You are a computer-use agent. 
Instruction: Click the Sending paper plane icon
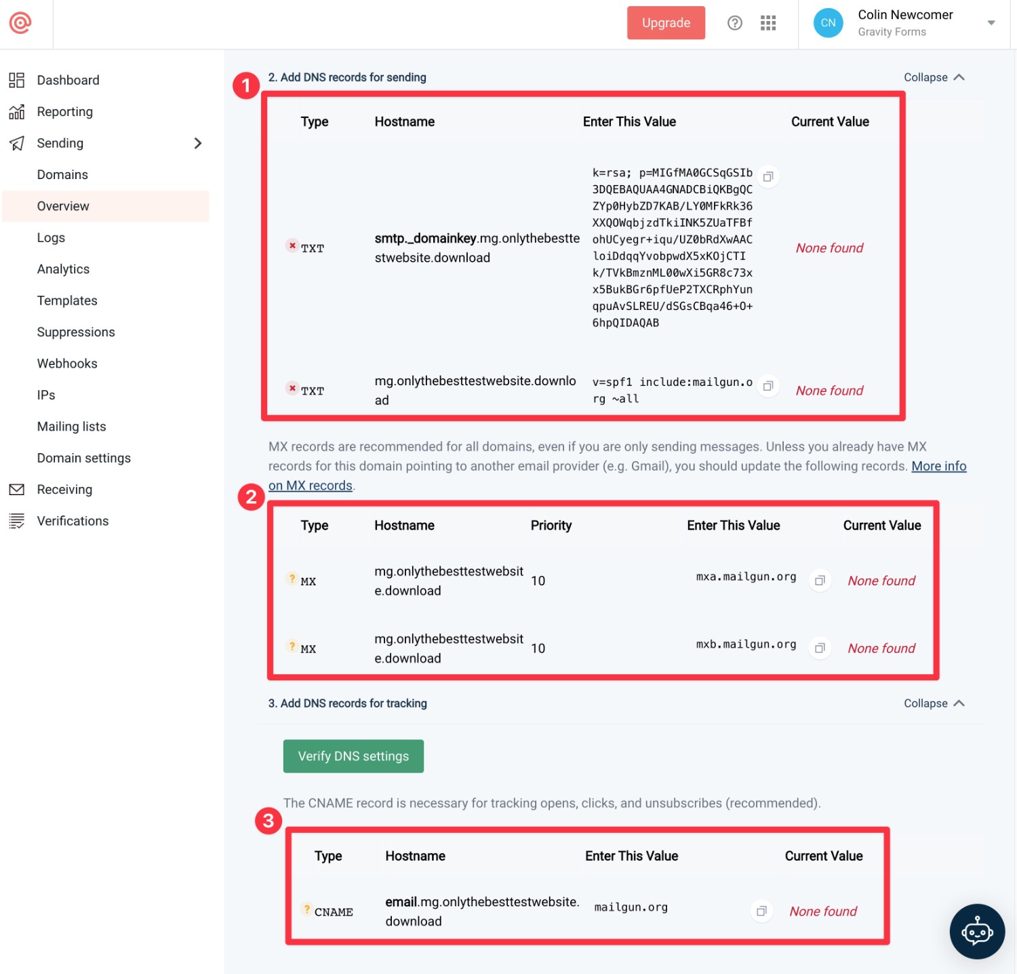click(17, 143)
